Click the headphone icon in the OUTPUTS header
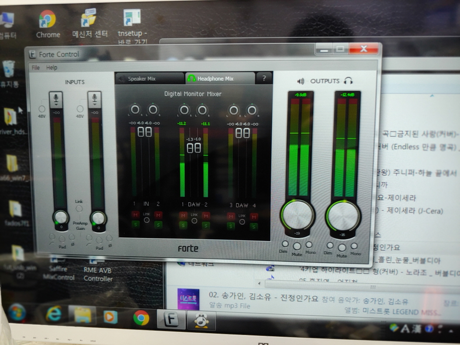Viewport: 460px width, 345px height. tap(348, 81)
